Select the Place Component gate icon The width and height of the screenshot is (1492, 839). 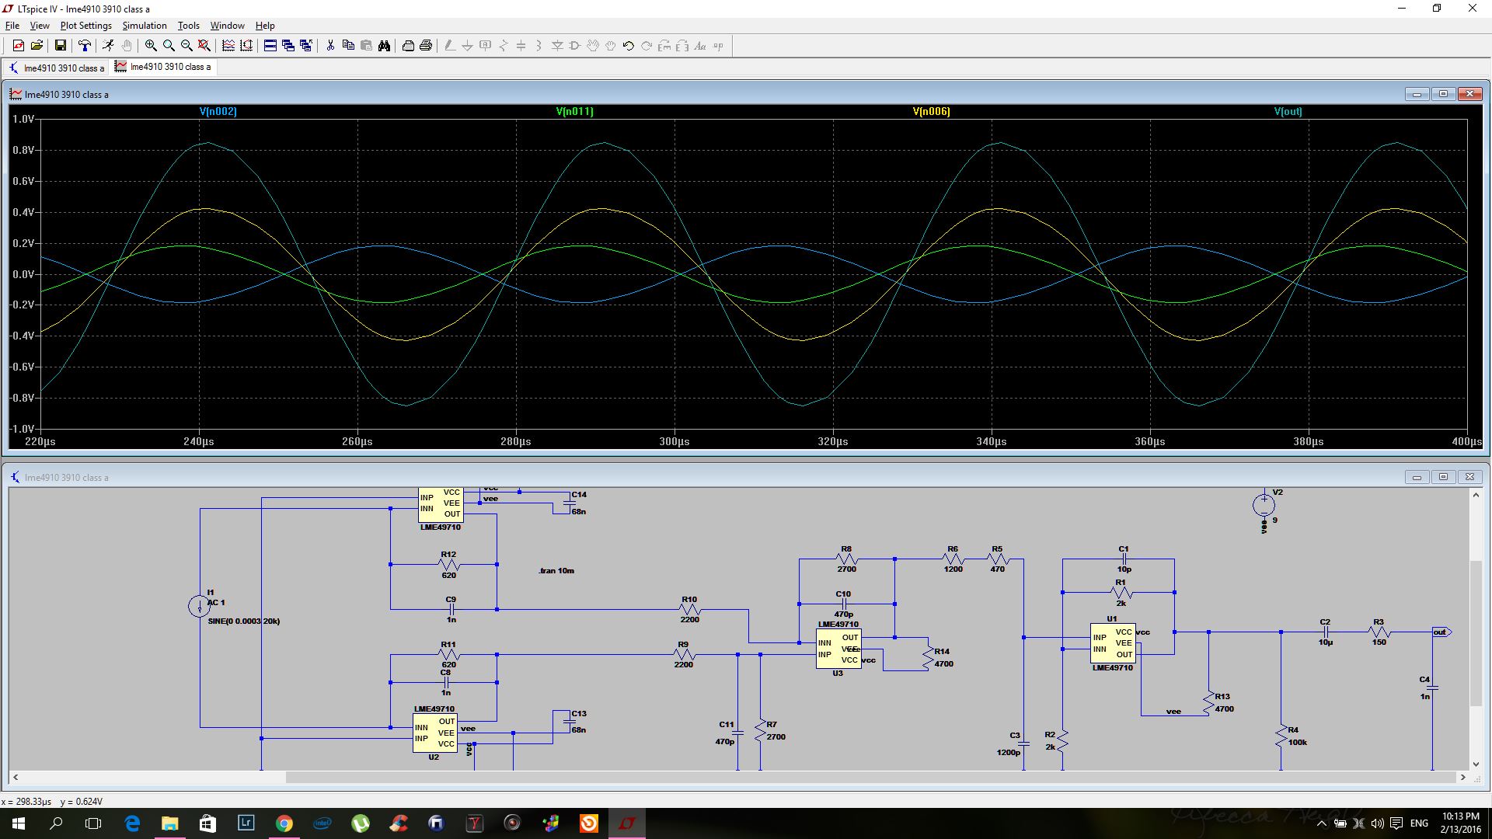coord(575,46)
